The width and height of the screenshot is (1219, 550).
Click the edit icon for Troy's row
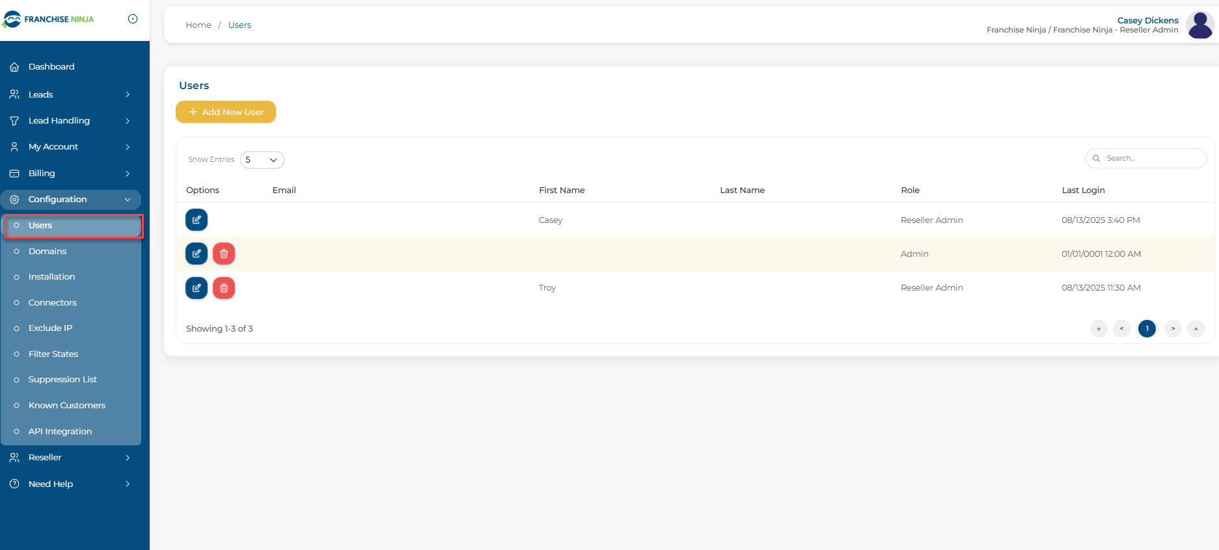(197, 287)
